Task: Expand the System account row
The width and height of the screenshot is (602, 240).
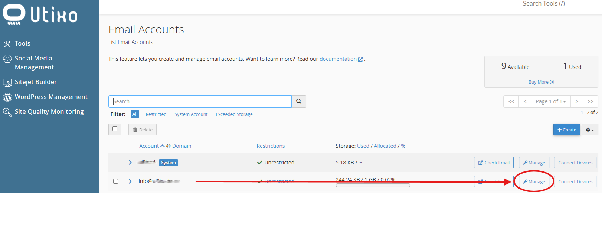Action: (x=130, y=163)
